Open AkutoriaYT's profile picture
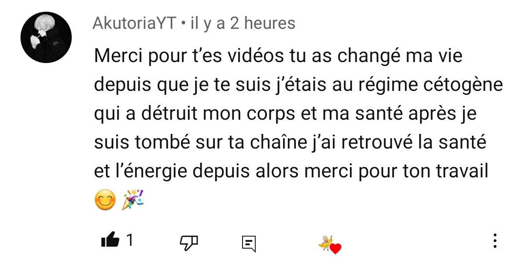Viewport: 527px width, 258px height. pos(46,37)
